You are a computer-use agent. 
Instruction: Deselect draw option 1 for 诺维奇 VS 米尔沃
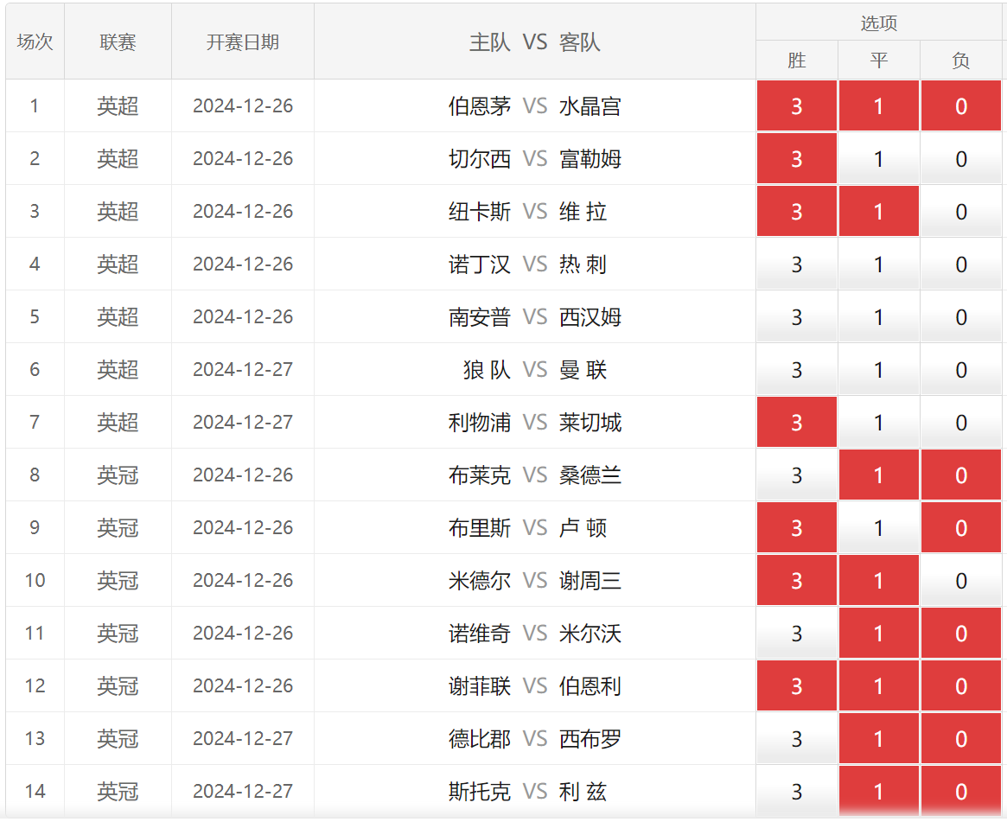[878, 633]
